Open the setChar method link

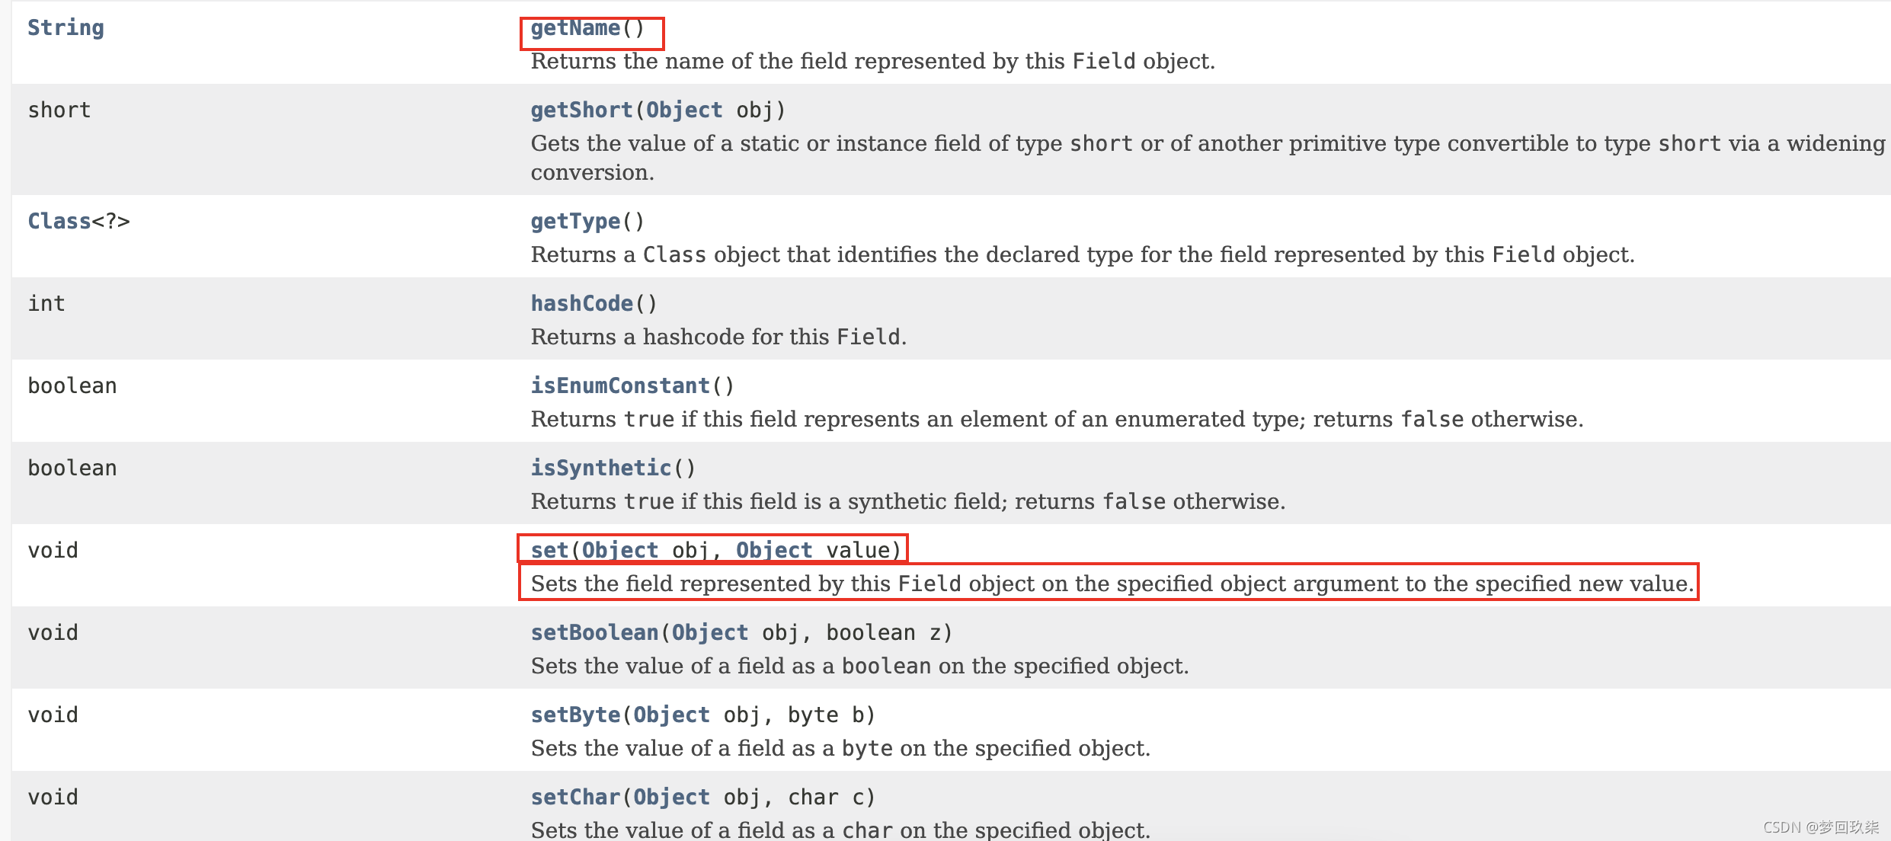tap(575, 798)
